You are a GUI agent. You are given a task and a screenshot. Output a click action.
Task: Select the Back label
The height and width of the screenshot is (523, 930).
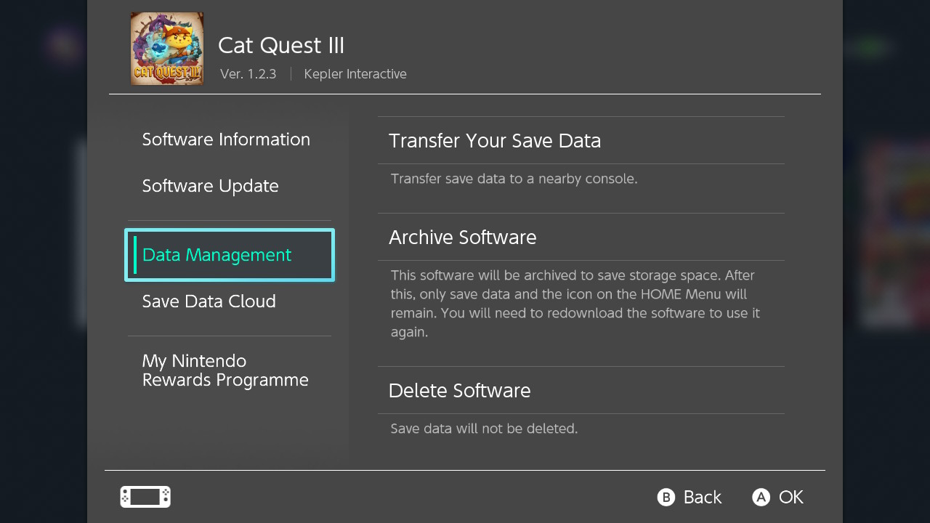coord(702,497)
